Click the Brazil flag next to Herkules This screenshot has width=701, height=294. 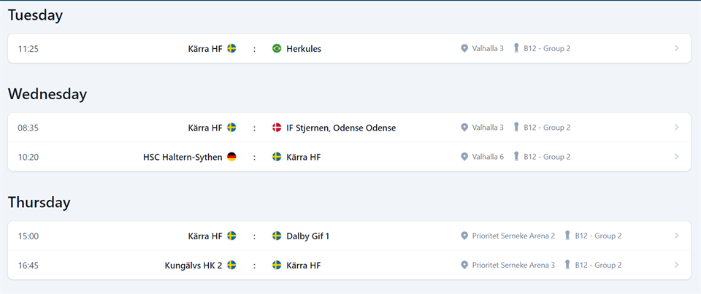click(277, 49)
